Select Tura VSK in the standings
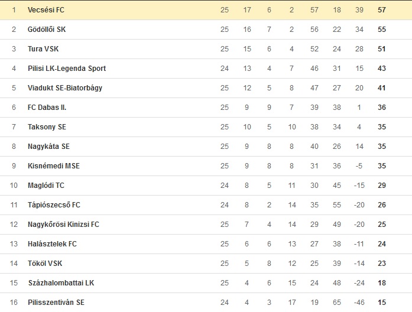 click(43, 49)
